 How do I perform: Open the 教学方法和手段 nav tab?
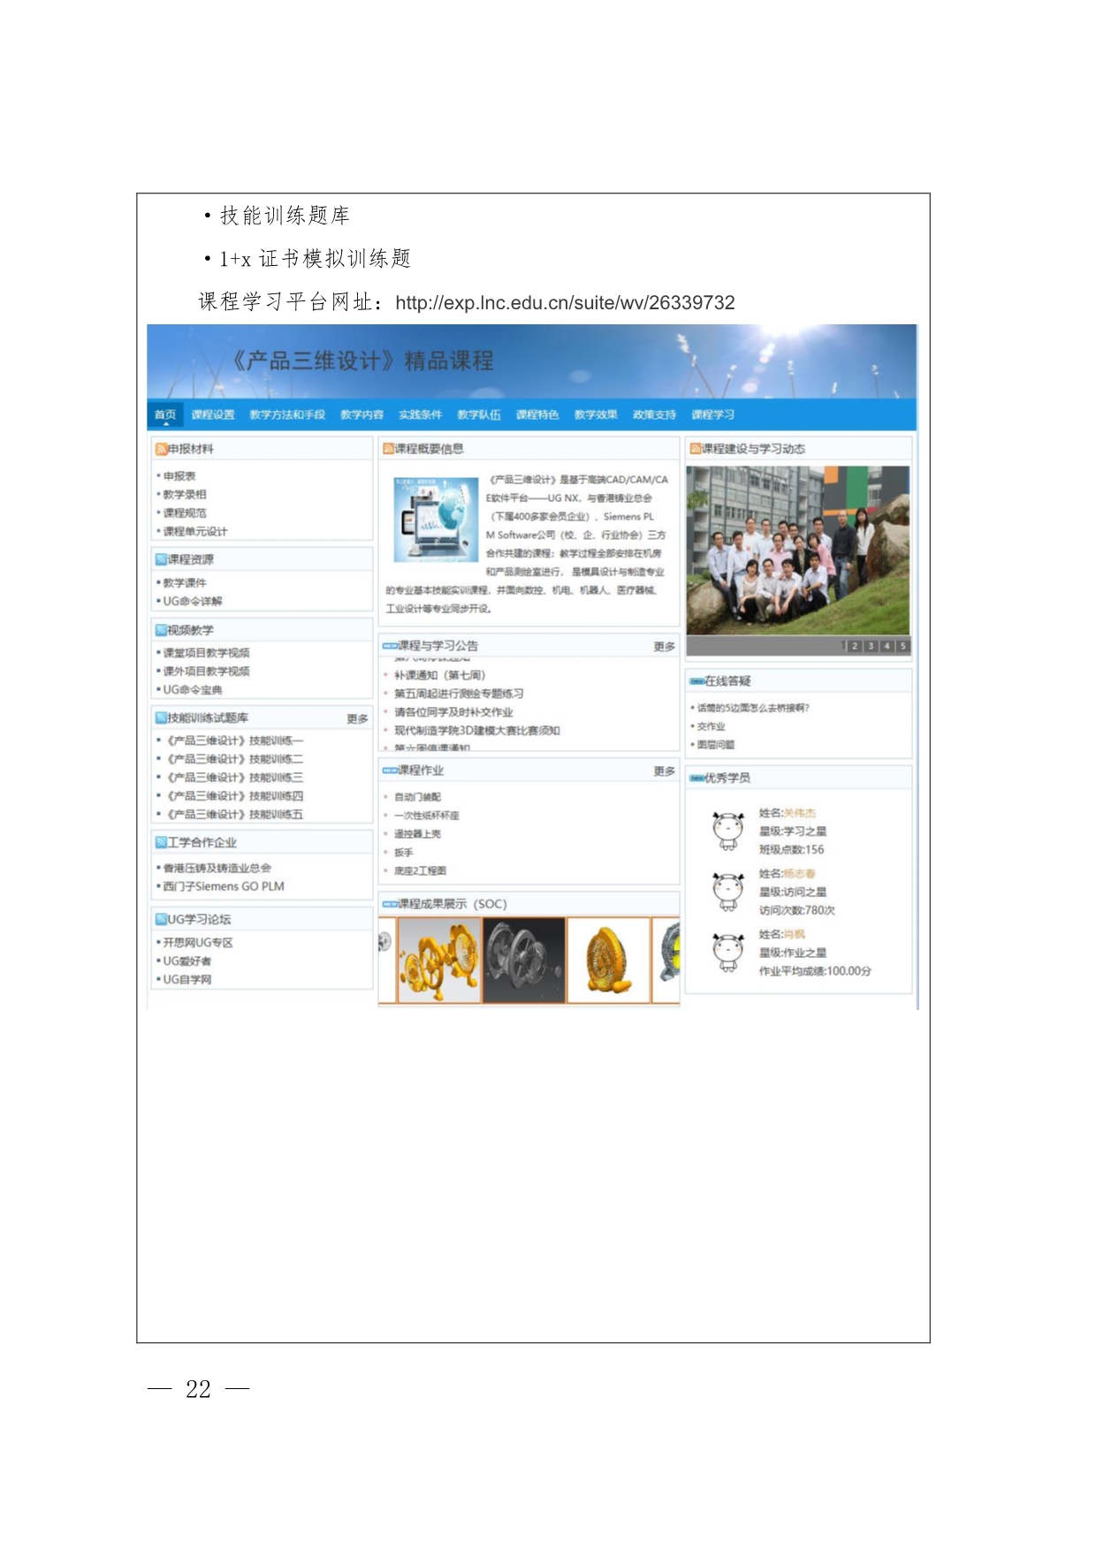coord(287,414)
